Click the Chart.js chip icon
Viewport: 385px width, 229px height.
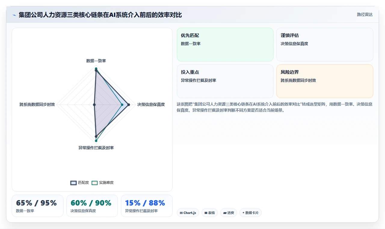click(181, 213)
